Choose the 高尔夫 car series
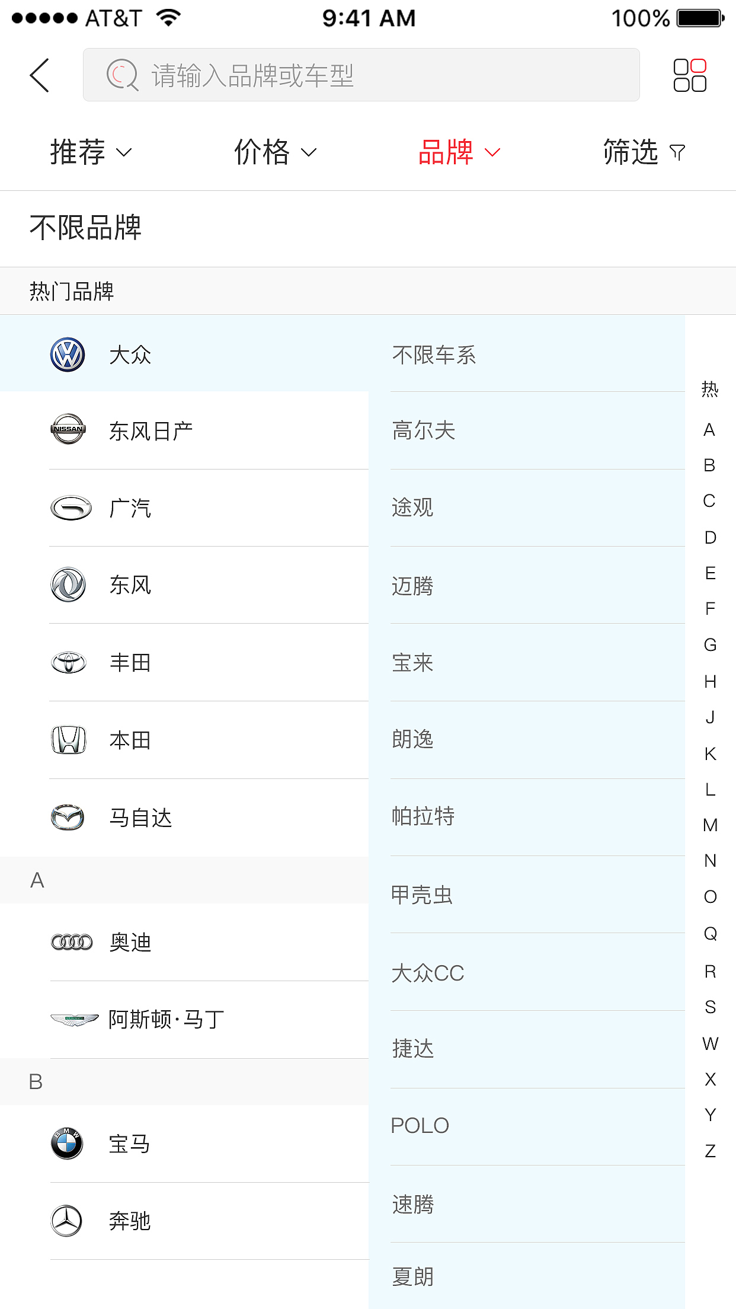Viewport: 736px width, 1309px height. [424, 430]
